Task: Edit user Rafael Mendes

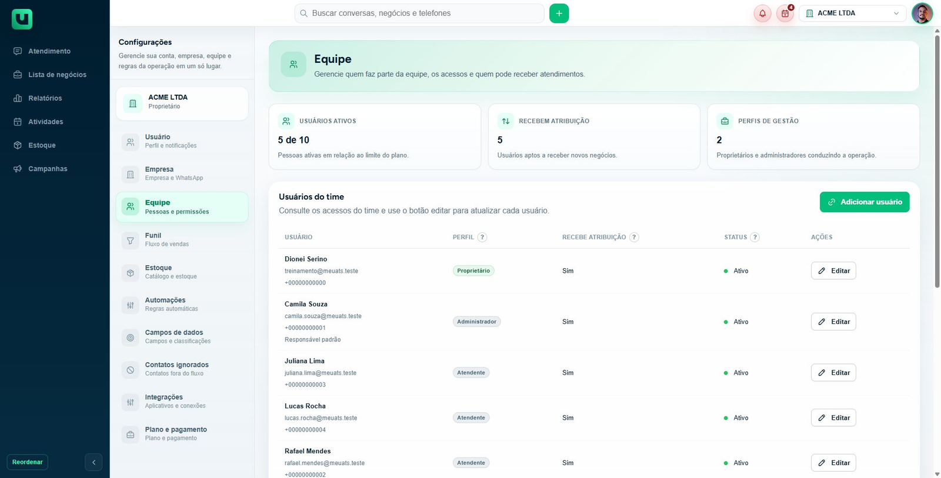Action: 833,463
